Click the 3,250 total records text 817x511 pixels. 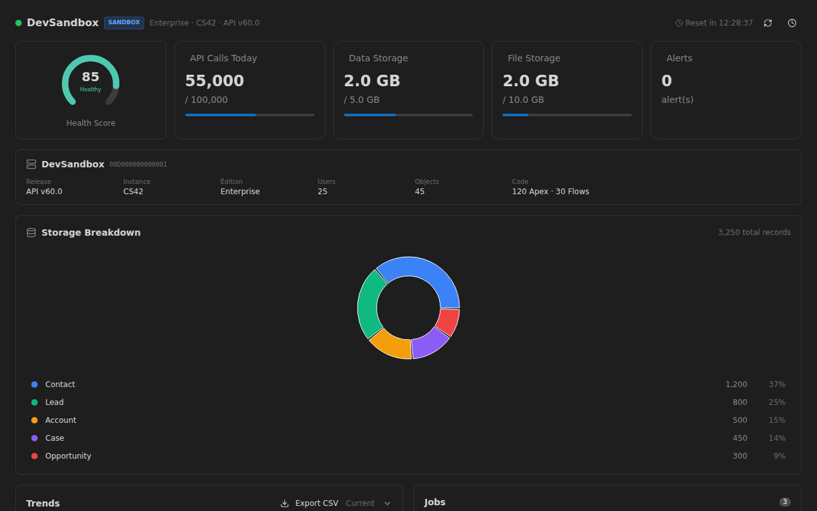coord(754,233)
